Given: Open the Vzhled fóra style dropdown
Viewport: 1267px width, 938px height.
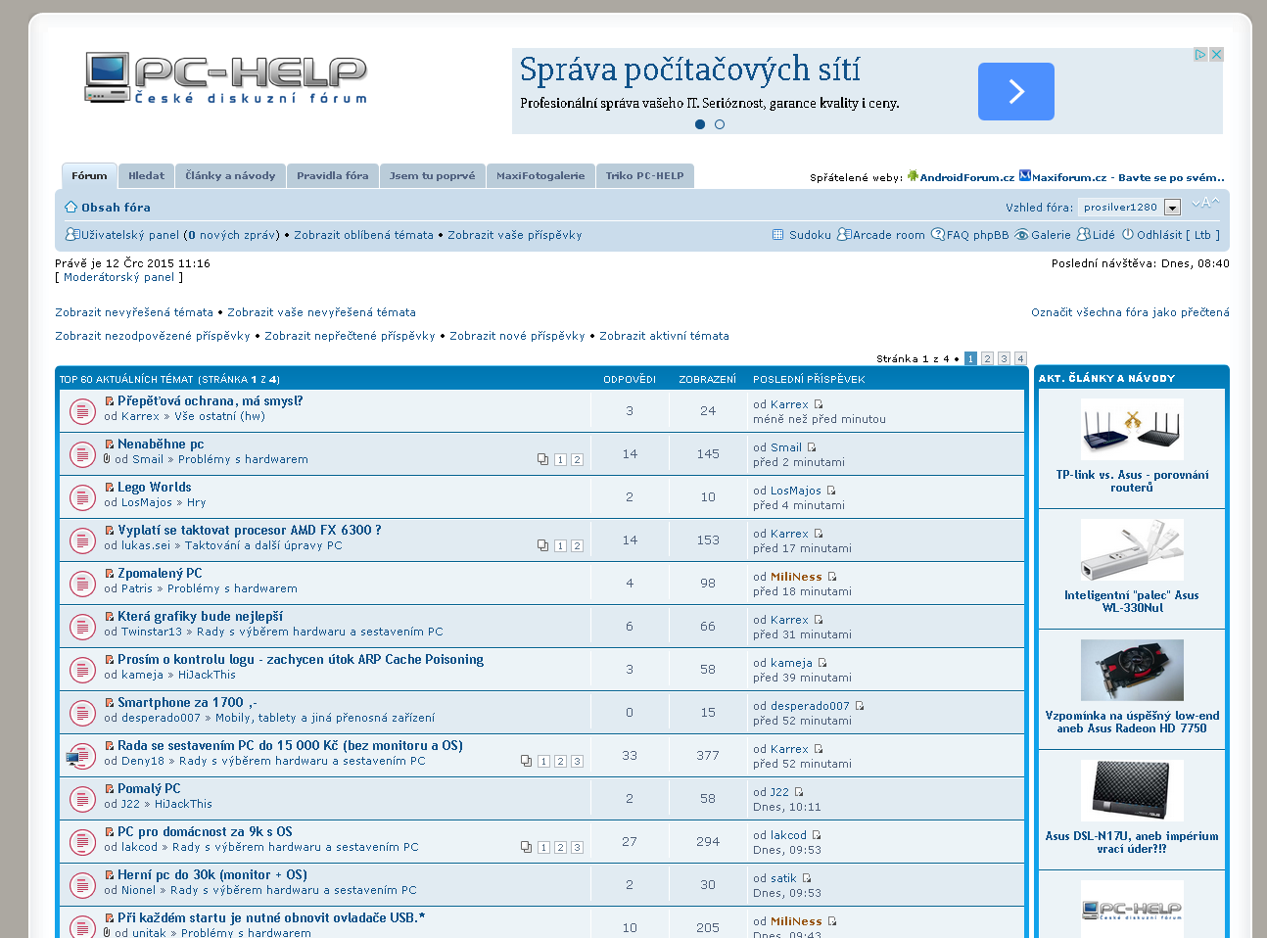Looking at the screenshot, I should pyautogui.click(x=1172, y=208).
